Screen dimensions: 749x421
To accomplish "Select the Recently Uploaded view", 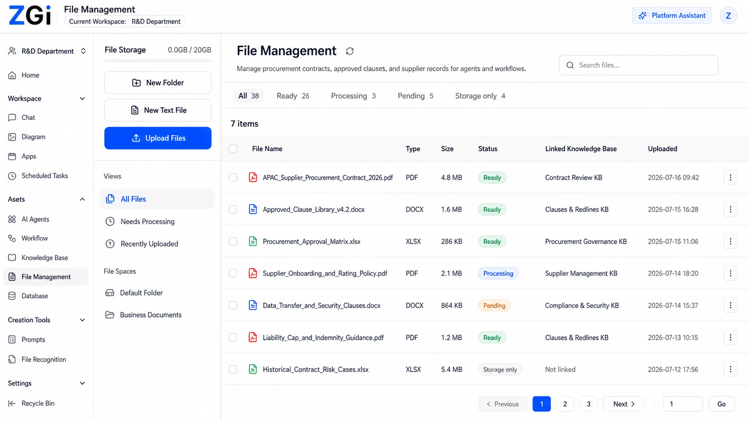I will pos(149,244).
